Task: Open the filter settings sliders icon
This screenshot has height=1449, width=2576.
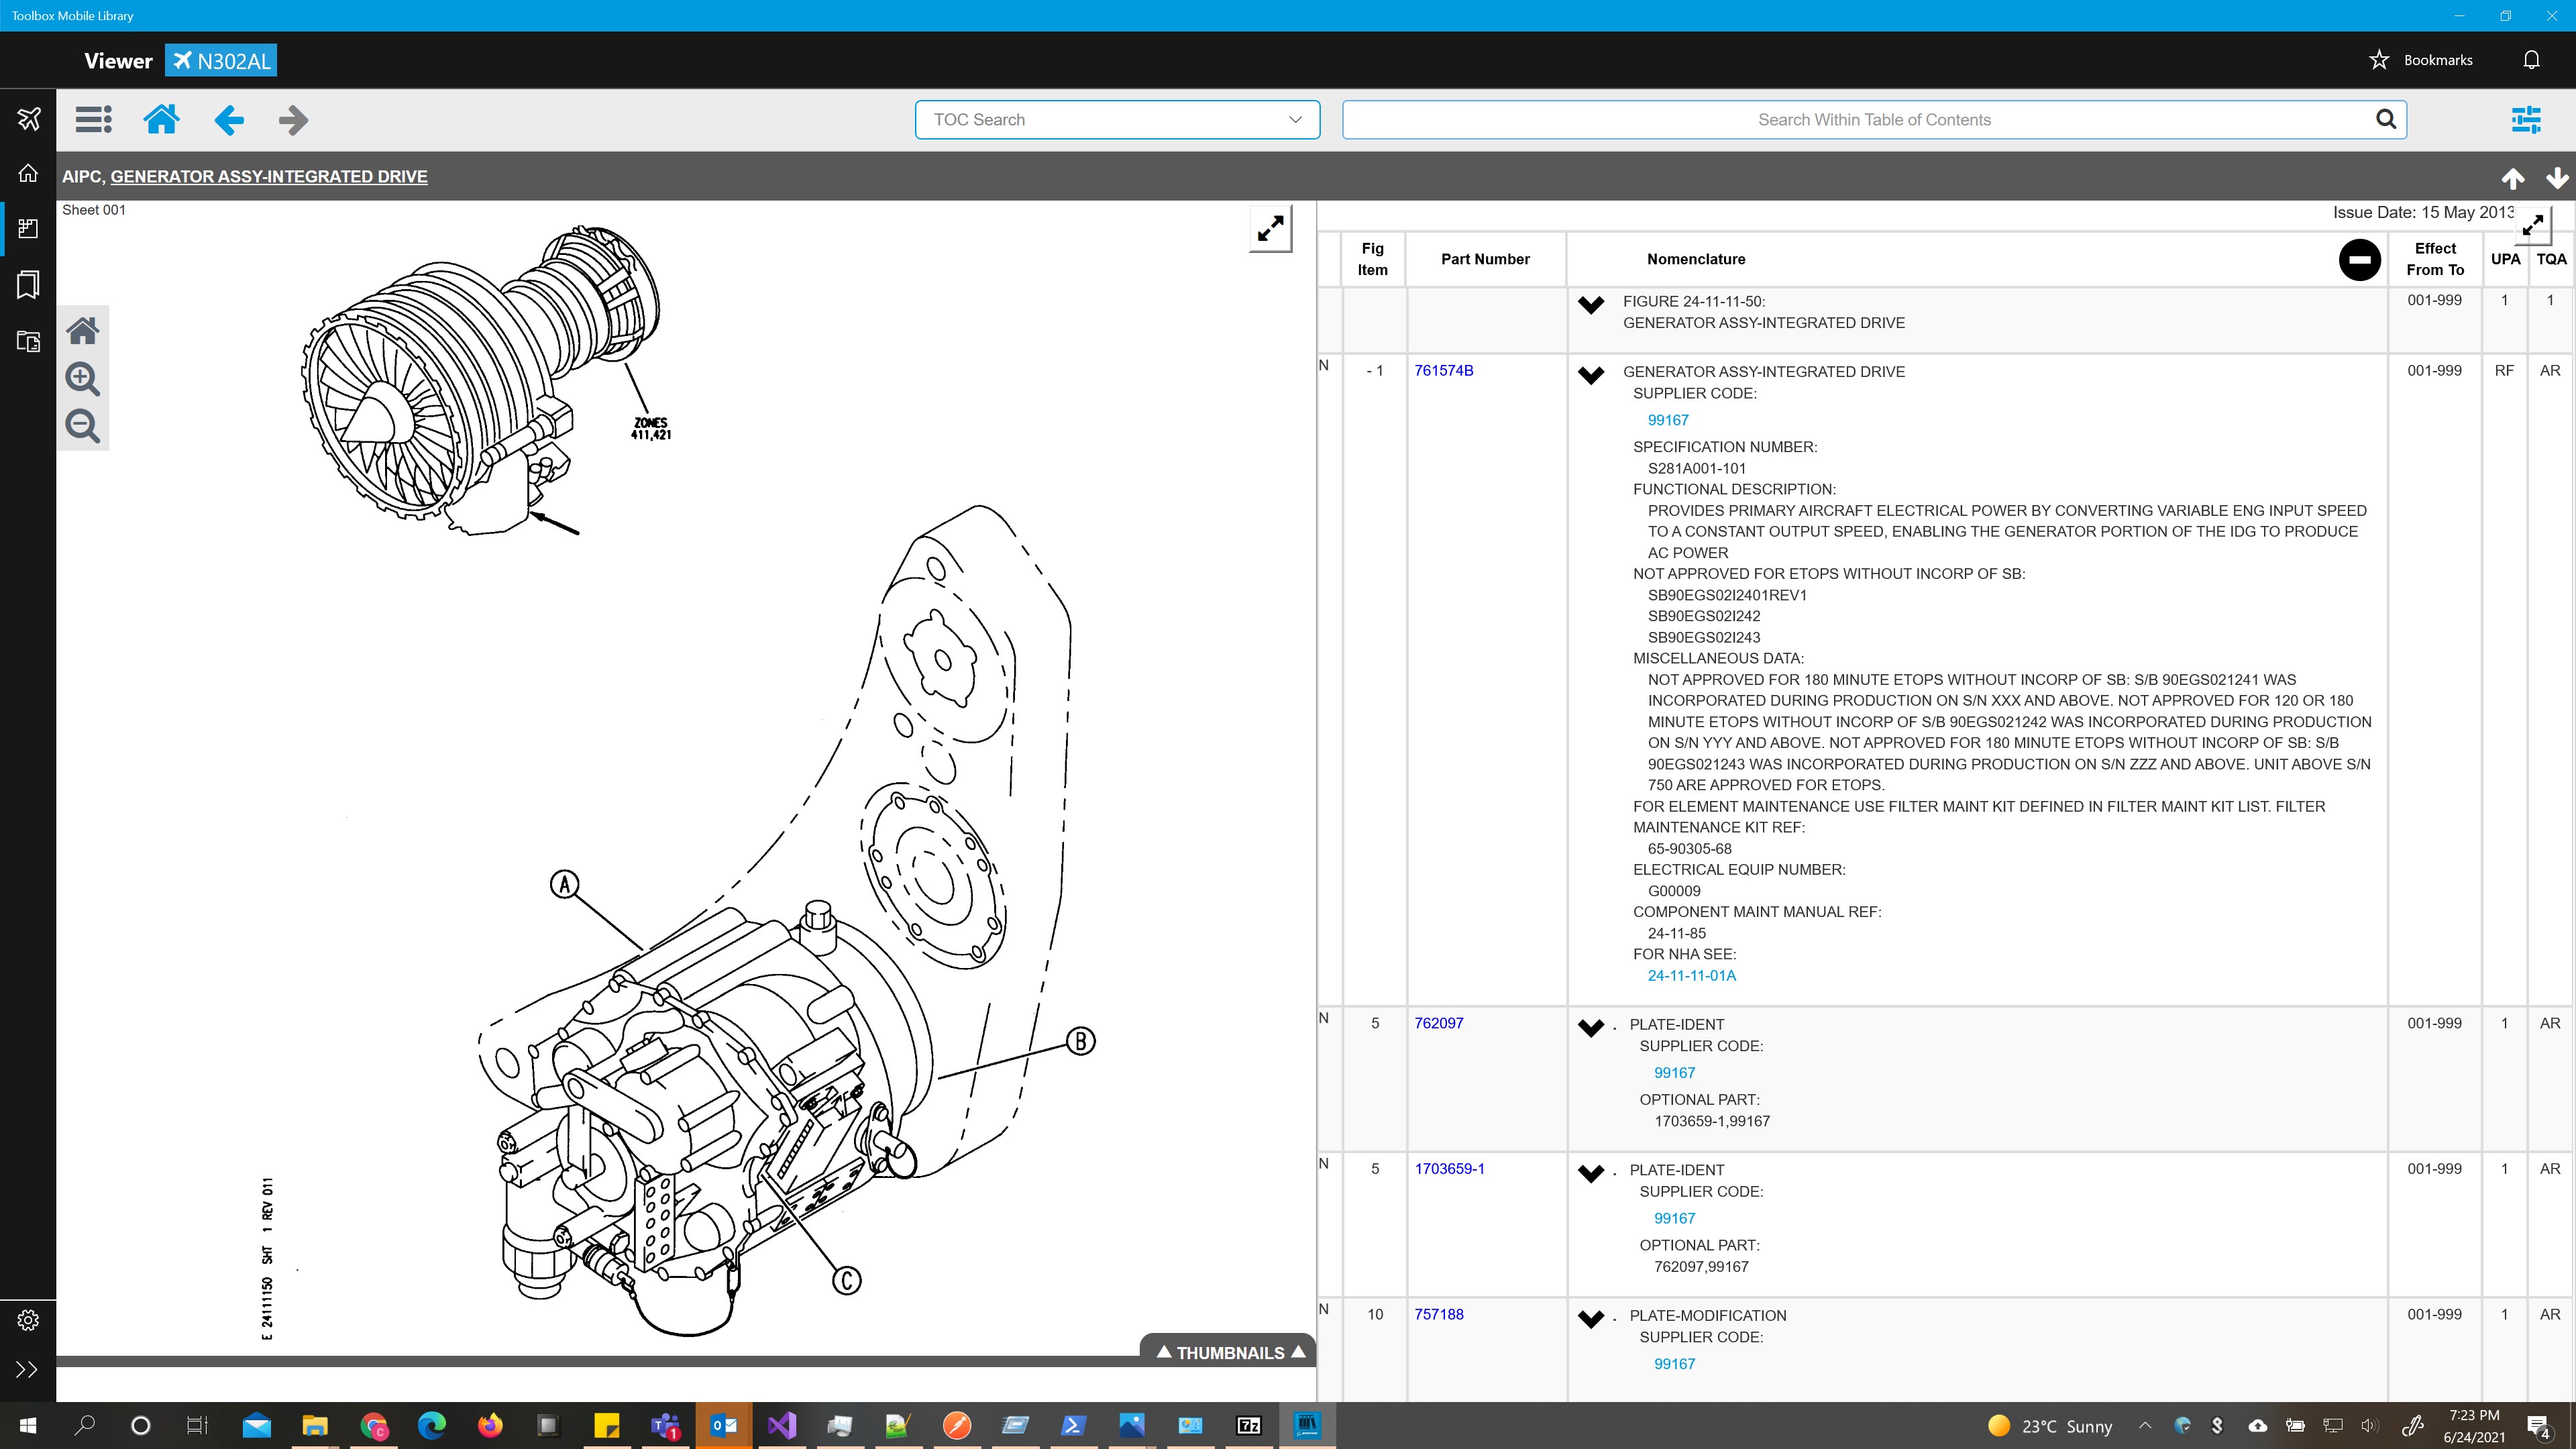Action: pos(2525,120)
